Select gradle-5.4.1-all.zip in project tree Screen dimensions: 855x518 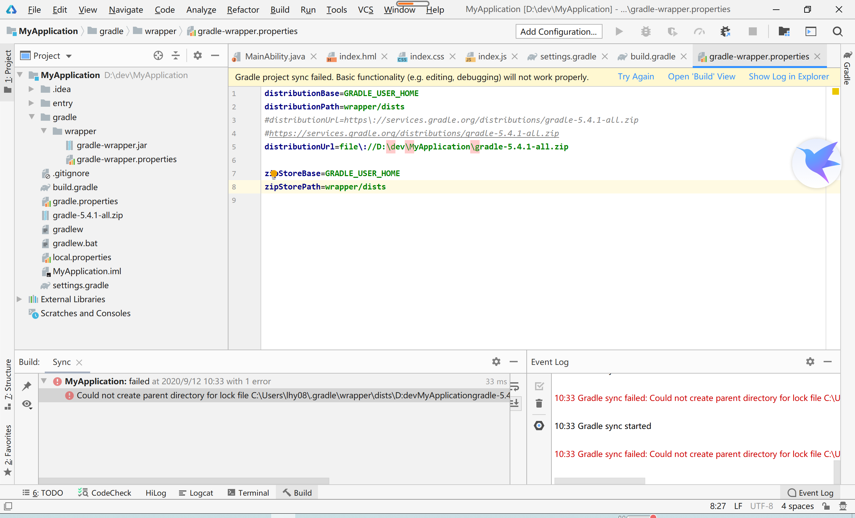click(x=88, y=215)
